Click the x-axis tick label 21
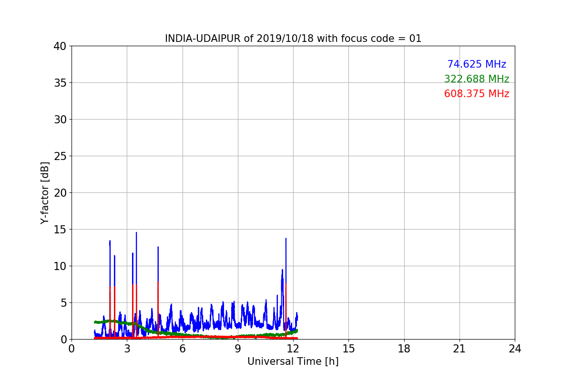This screenshot has height=381, width=572. (460, 349)
